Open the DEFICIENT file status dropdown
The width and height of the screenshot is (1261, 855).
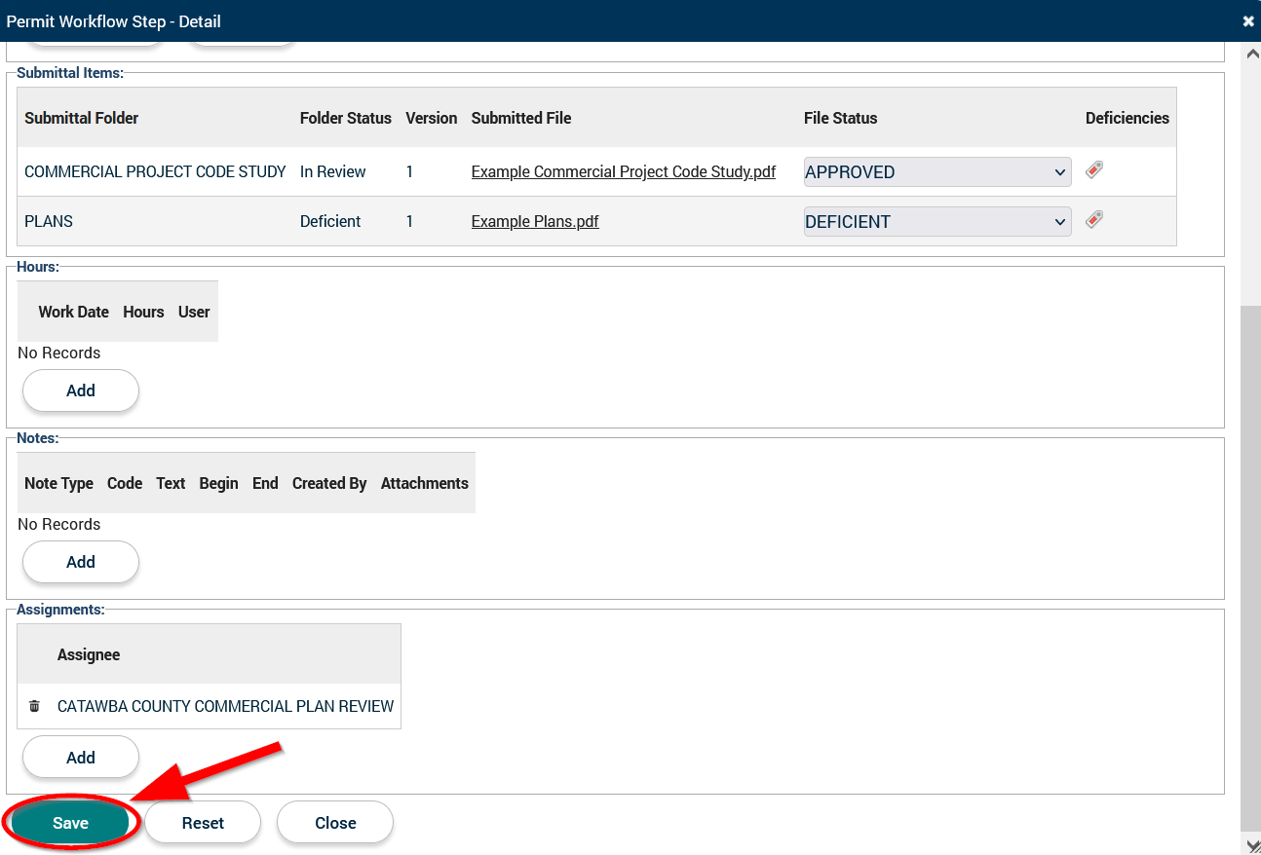pos(936,222)
